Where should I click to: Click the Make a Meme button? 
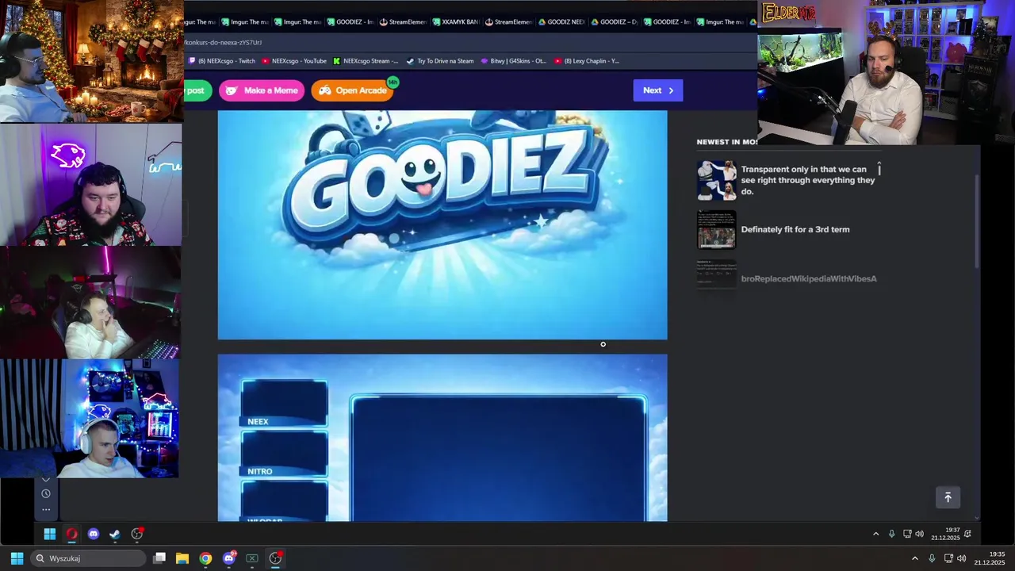[262, 90]
